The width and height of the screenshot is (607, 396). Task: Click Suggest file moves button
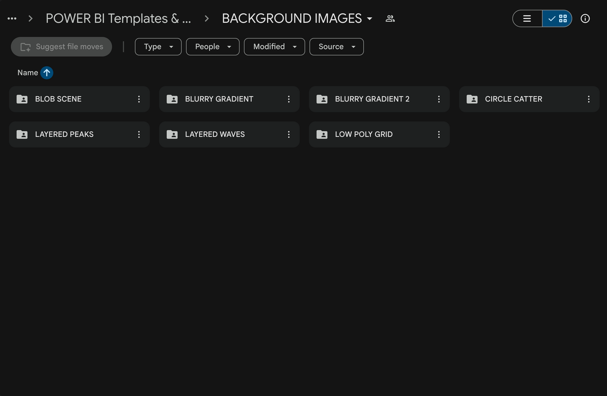[61, 47]
